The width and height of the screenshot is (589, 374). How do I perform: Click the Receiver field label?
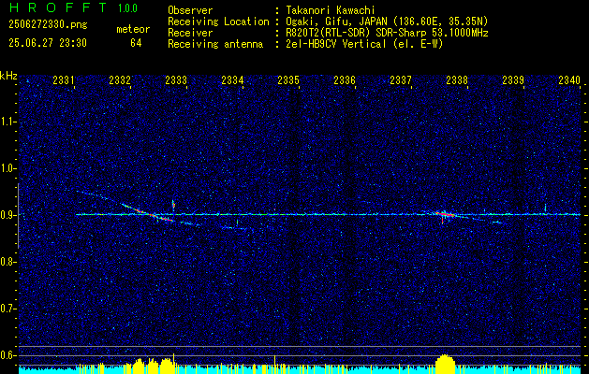click(190, 33)
